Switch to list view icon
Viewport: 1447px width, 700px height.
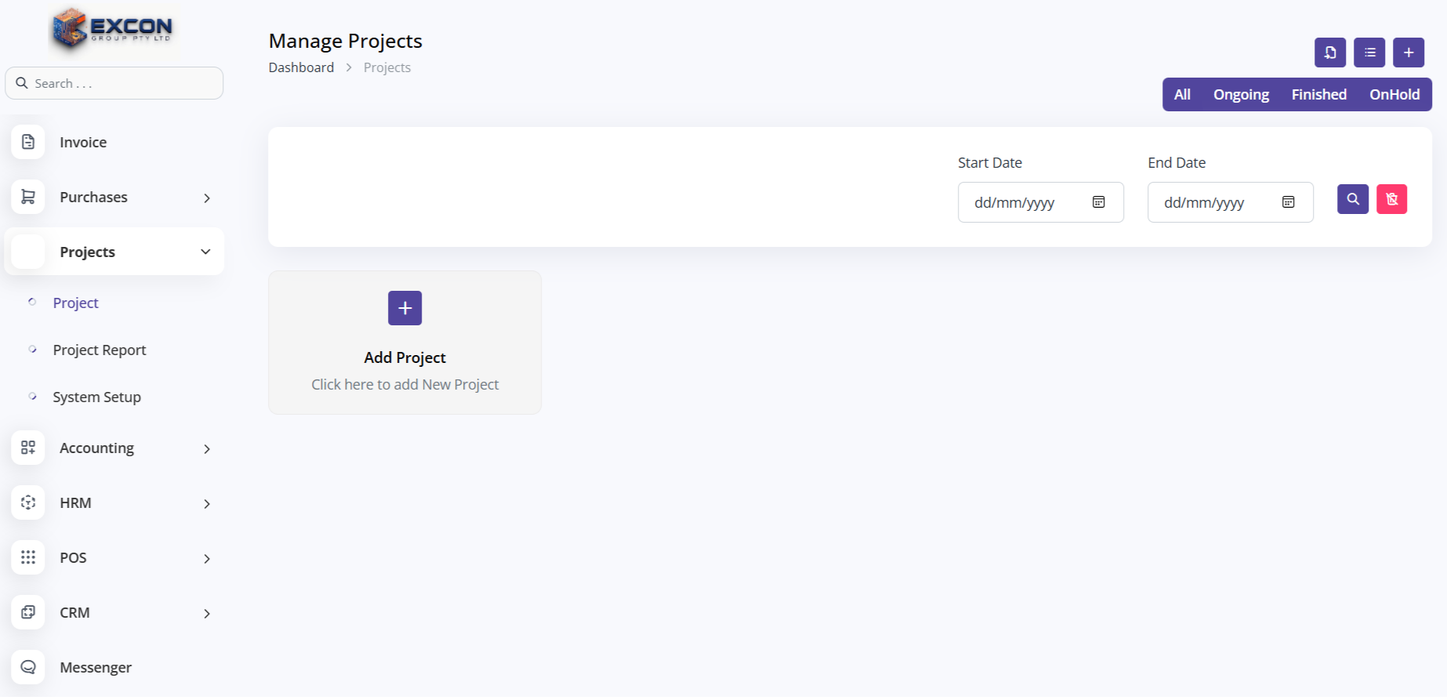[x=1369, y=53]
